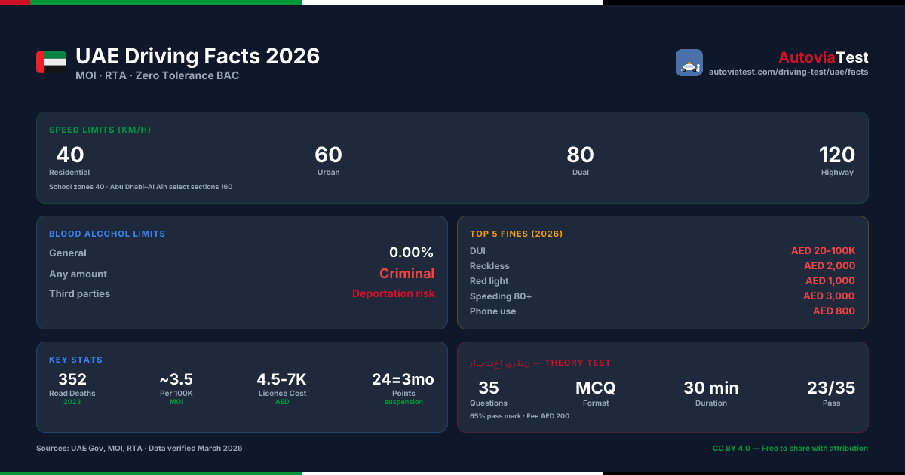The height and width of the screenshot is (475, 905).
Task: Select the 120 Highway speed value
Action: (x=837, y=161)
